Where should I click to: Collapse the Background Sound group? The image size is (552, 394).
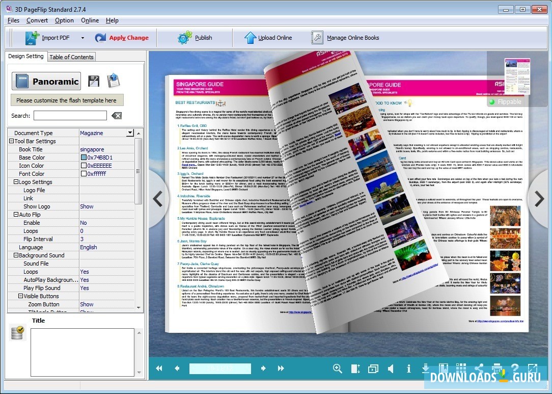[x=16, y=255]
